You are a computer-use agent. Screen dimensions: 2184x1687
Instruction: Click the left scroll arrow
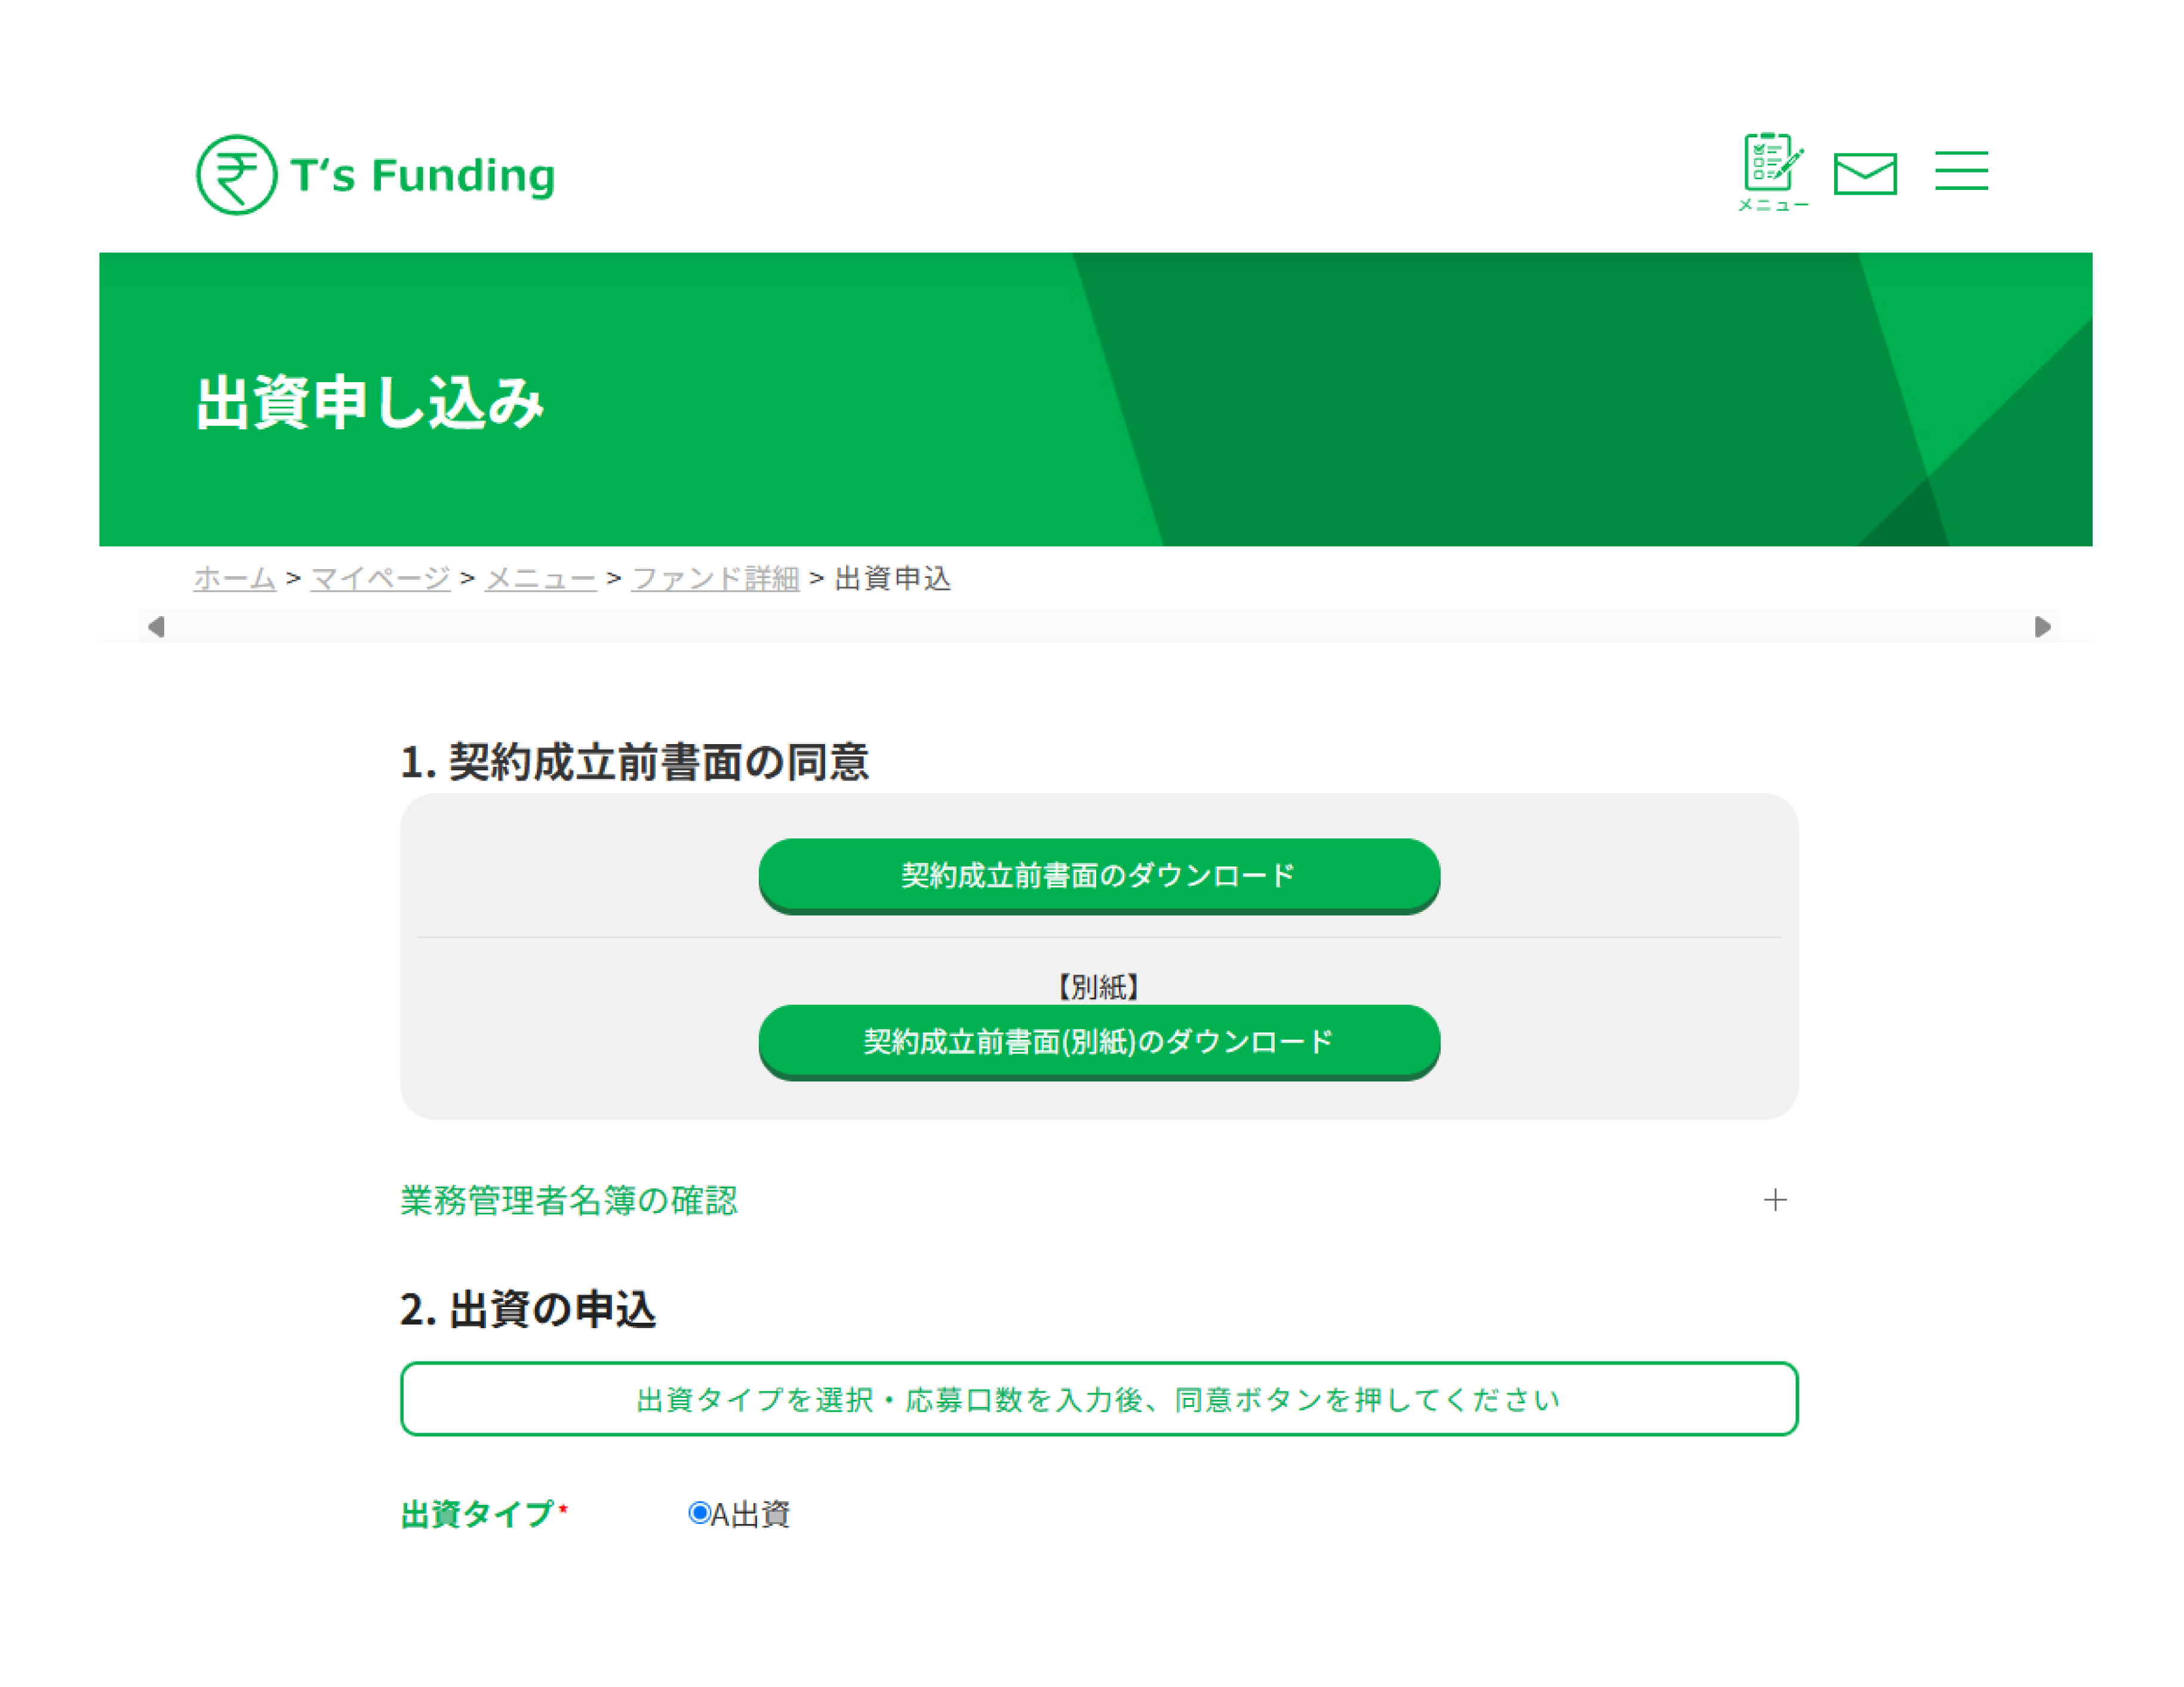coord(156,627)
